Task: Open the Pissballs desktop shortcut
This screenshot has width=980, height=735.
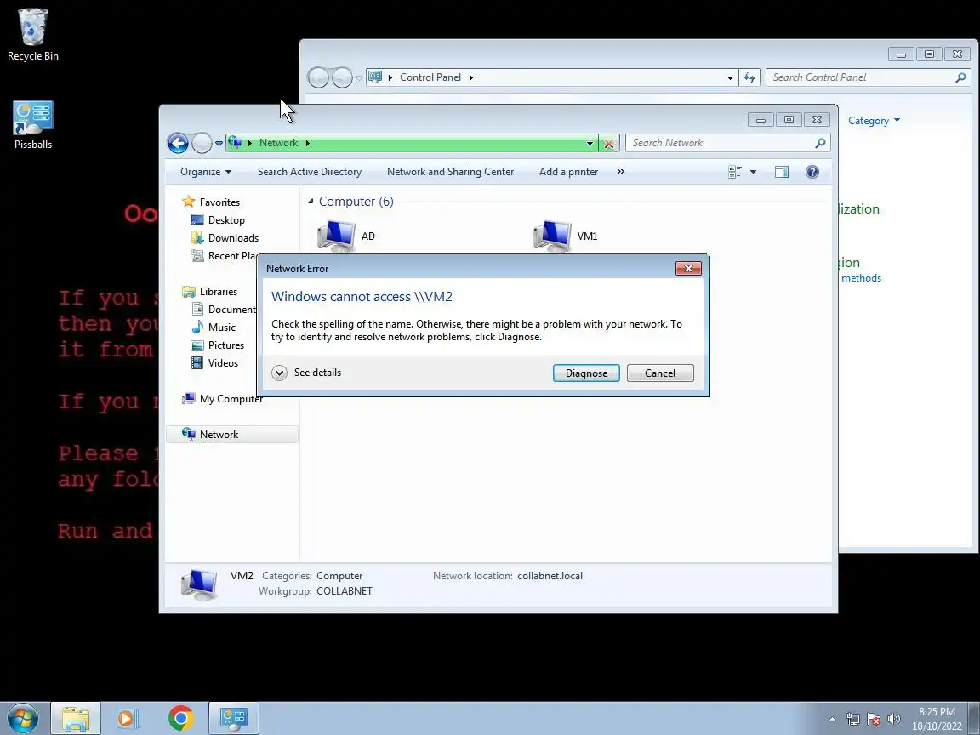Action: (x=32, y=125)
